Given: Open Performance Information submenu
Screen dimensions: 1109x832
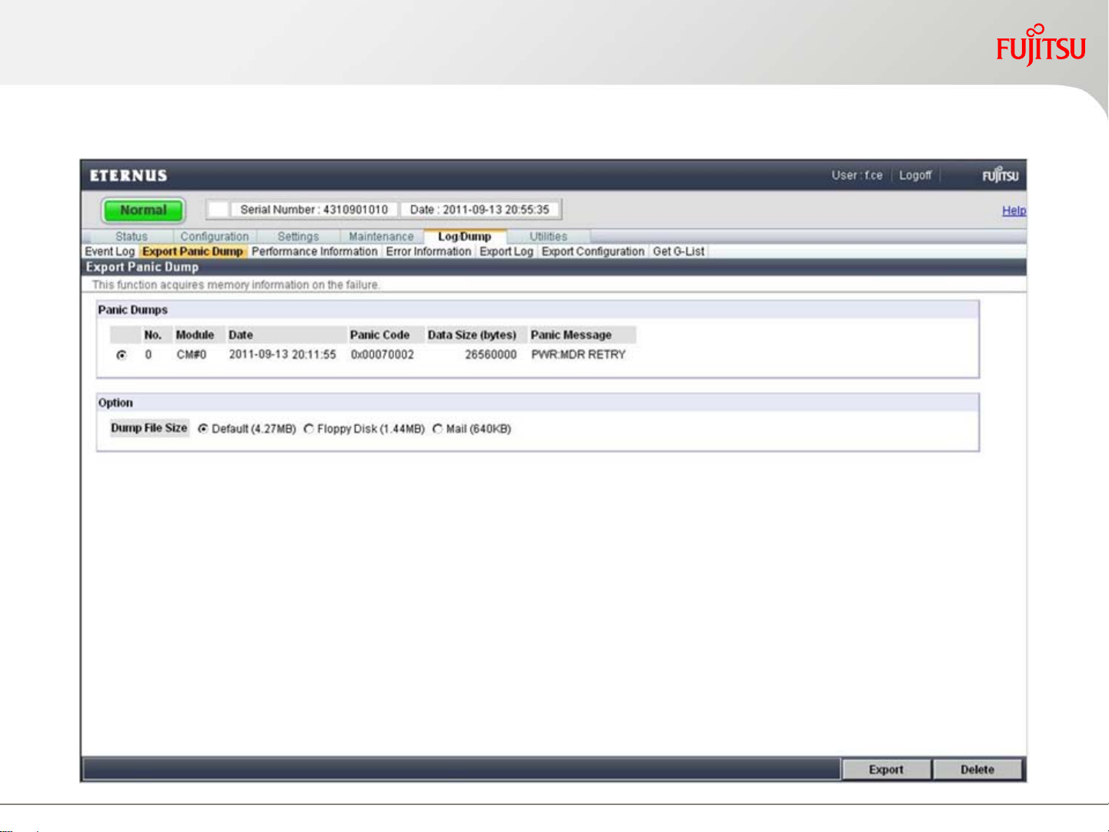Looking at the screenshot, I should (x=314, y=252).
